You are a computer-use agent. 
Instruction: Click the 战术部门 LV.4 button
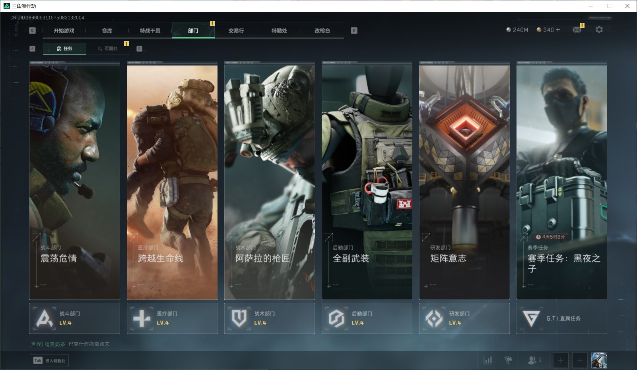[x=270, y=318]
